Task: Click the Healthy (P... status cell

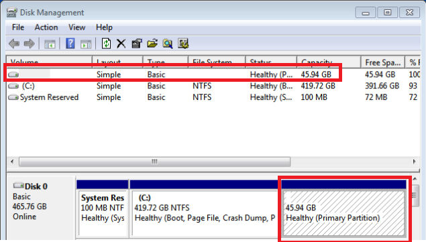Action: pos(271,74)
